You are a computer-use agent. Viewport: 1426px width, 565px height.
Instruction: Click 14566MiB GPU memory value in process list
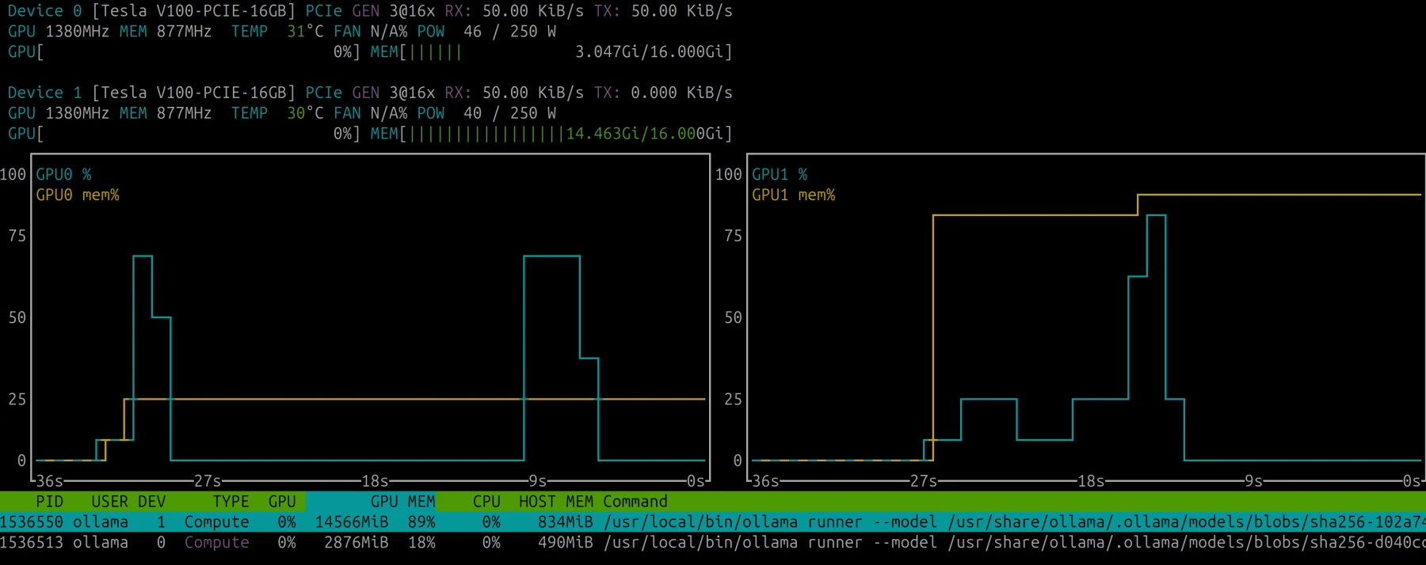pyautogui.click(x=352, y=522)
